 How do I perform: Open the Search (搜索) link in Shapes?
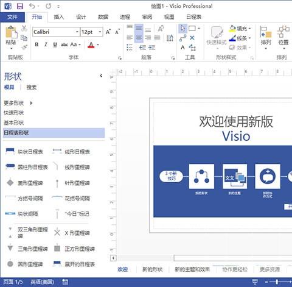coord(32,87)
